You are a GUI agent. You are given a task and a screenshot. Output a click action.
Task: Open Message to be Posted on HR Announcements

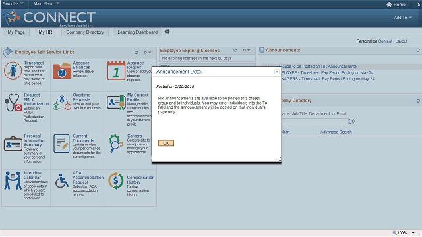click(x=316, y=66)
